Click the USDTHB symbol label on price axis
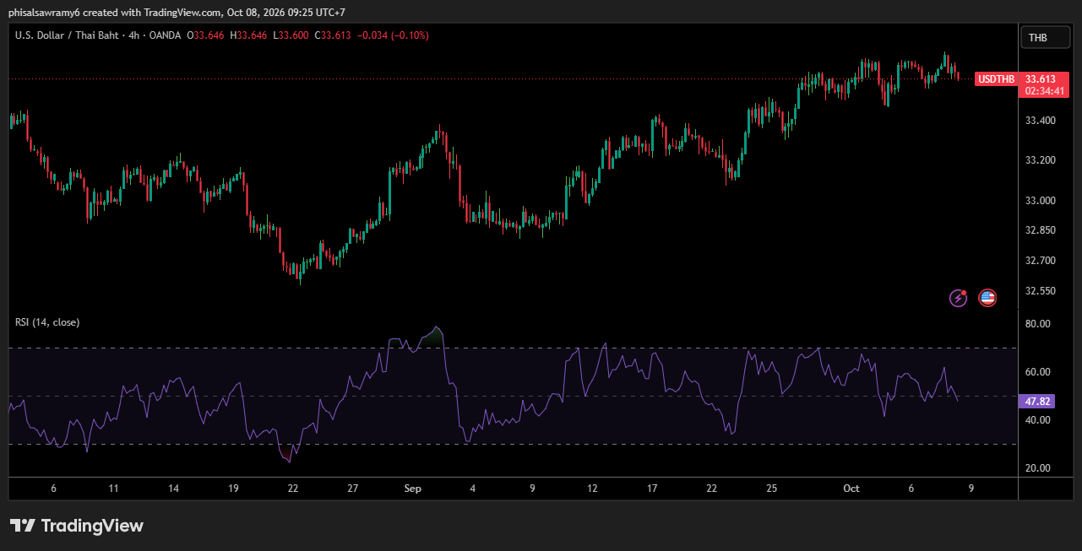1082x551 pixels. pyautogui.click(x=997, y=79)
